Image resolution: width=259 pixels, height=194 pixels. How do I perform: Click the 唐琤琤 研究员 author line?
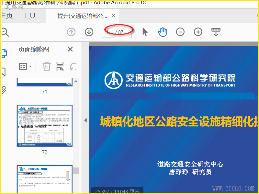point(190,172)
